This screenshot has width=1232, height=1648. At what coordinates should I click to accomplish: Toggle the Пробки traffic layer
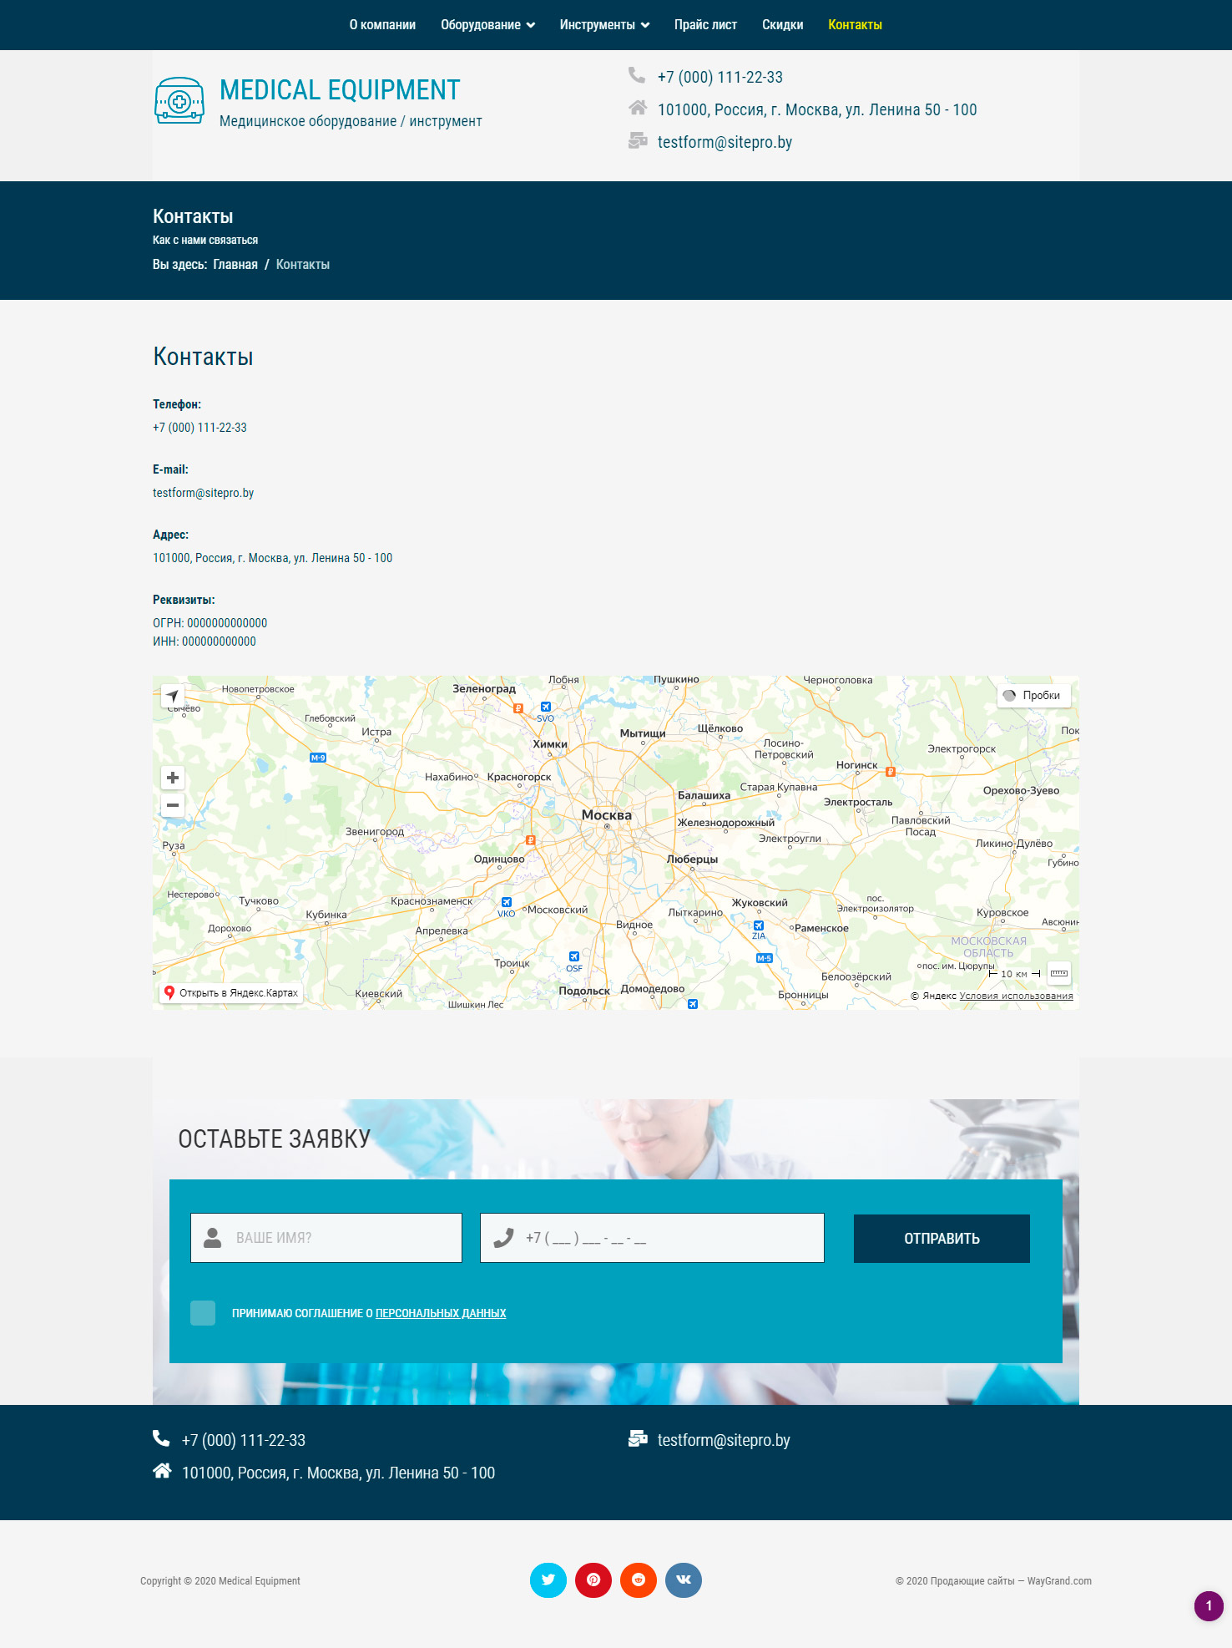coord(1033,695)
